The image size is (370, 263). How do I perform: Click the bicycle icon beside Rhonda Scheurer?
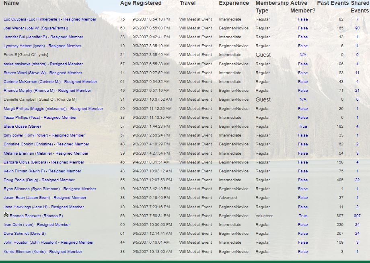(6, 215)
